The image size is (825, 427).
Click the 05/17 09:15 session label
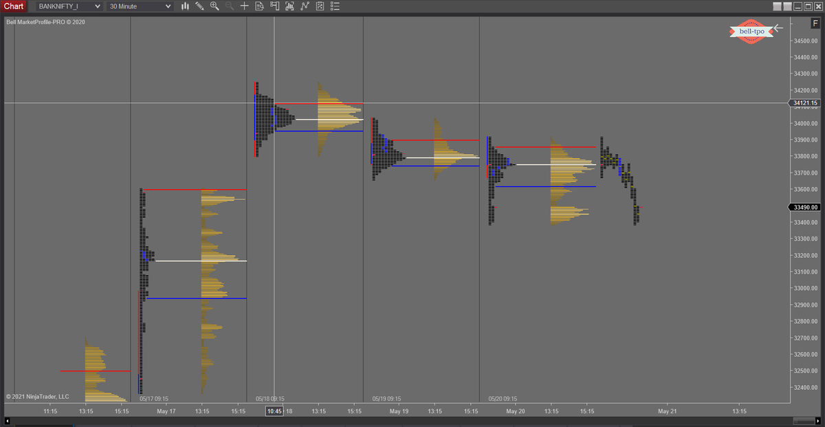154,398
